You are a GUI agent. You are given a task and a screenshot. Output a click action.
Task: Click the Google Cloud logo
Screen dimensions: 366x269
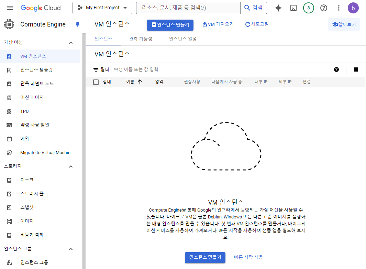[x=41, y=8]
